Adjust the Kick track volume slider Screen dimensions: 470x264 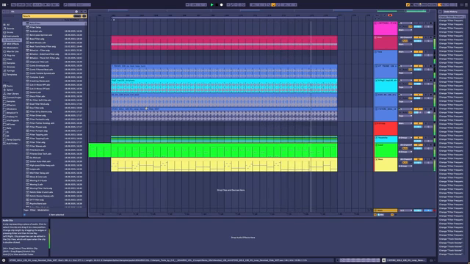coord(418,41)
